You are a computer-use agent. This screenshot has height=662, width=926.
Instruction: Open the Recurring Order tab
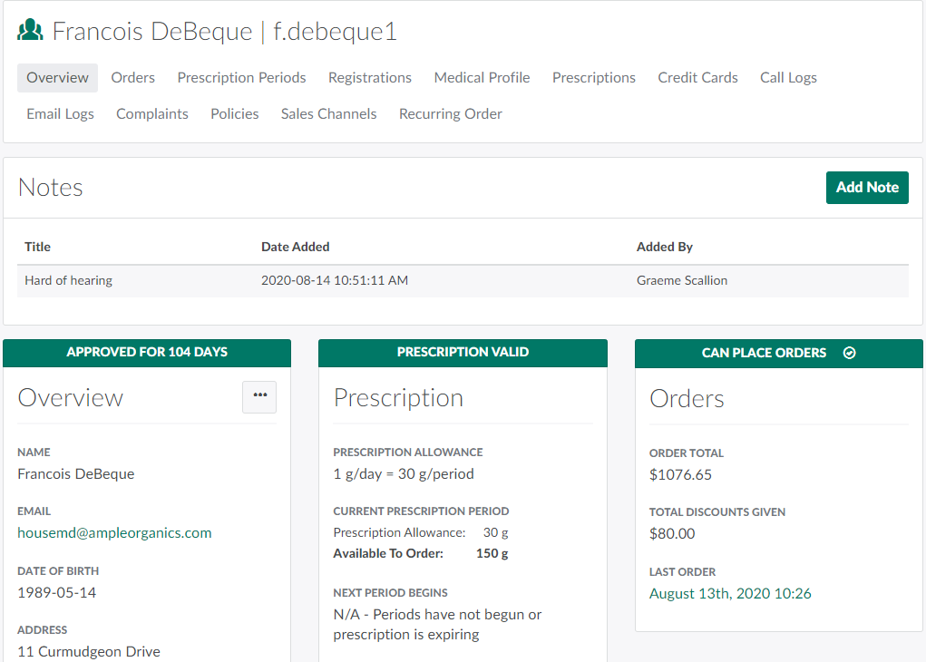451,114
